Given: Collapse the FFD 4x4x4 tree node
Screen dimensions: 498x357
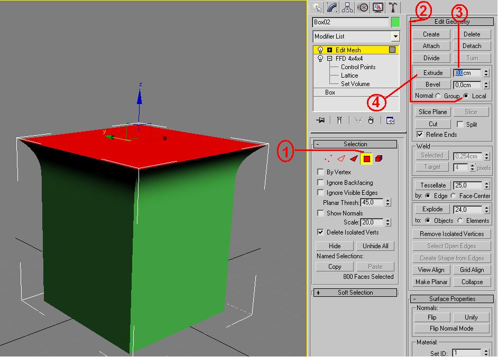Looking at the screenshot, I should pyautogui.click(x=329, y=59).
